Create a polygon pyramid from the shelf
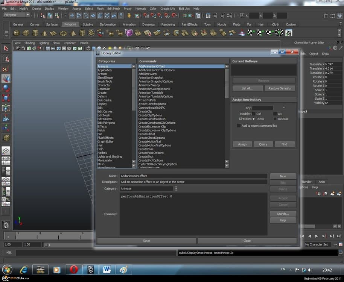 [73, 33]
